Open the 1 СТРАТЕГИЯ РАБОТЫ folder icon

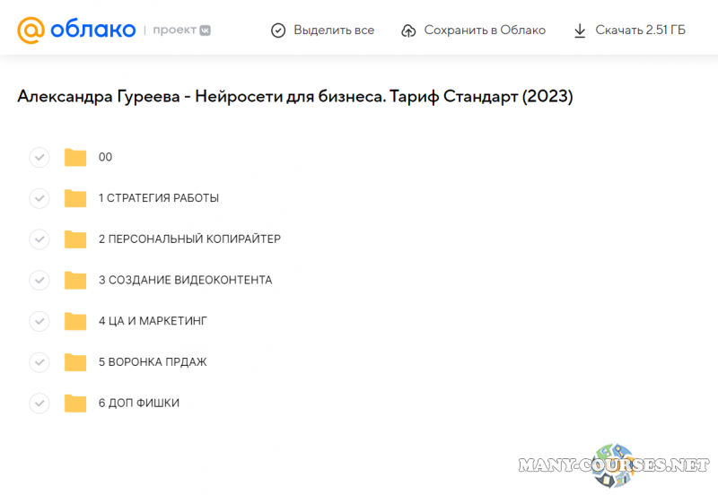(x=75, y=198)
